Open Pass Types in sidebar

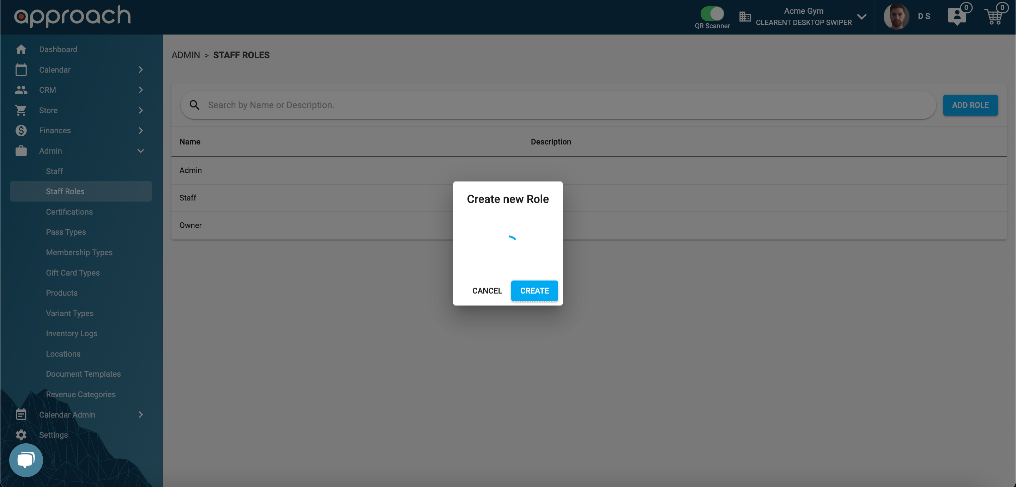coord(66,232)
